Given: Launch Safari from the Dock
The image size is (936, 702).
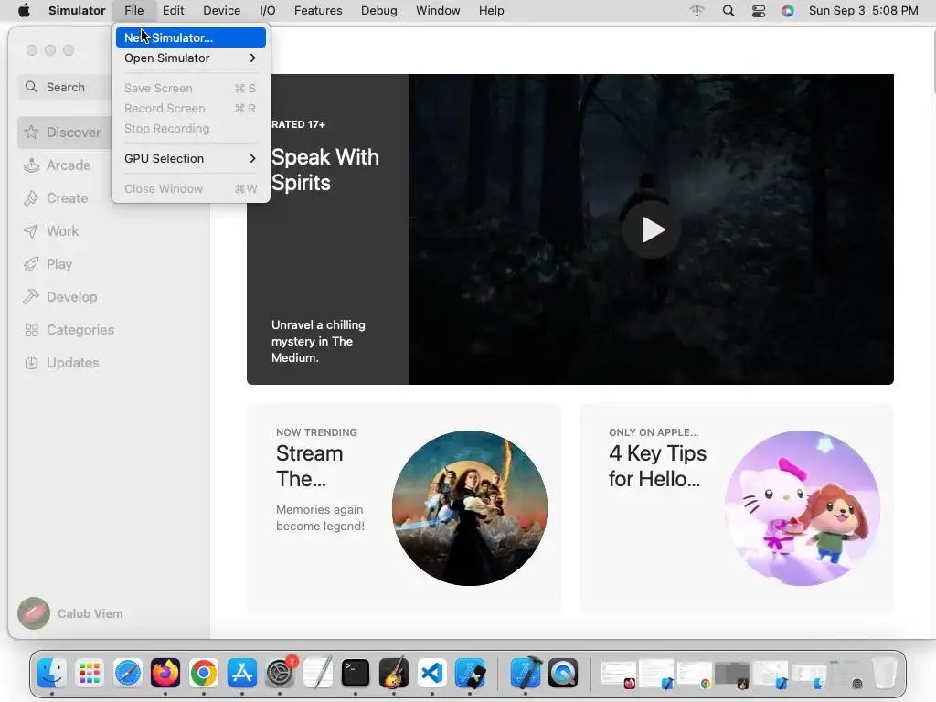Looking at the screenshot, I should click(128, 674).
